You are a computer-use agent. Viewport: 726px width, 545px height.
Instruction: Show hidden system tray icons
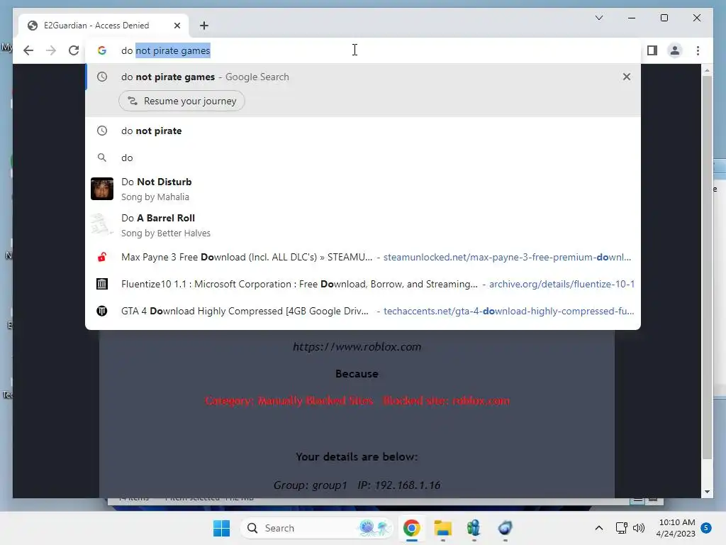point(598,528)
